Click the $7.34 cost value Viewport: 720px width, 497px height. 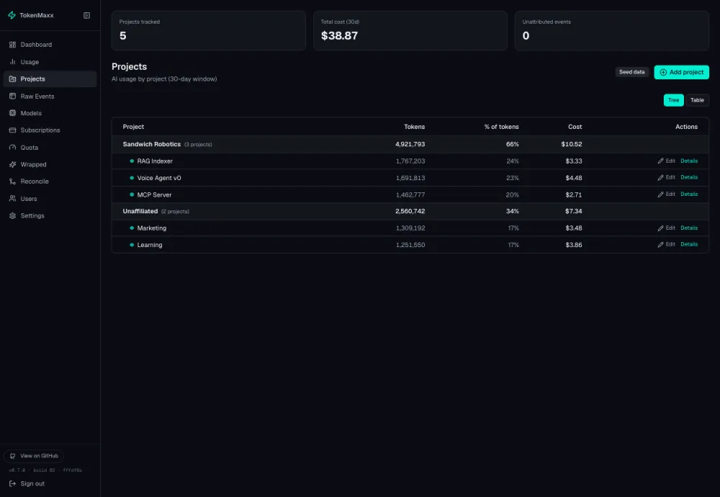click(x=574, y=211)
